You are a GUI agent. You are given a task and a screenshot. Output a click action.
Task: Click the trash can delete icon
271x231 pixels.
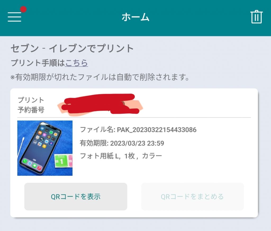256,17
